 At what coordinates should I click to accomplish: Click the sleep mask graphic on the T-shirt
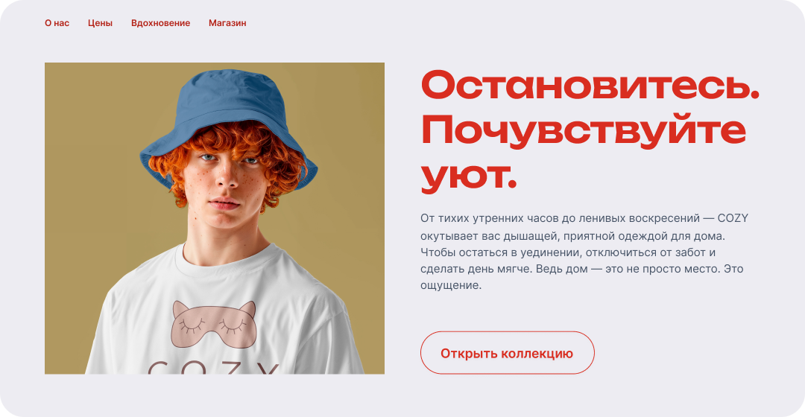point(214,324)
